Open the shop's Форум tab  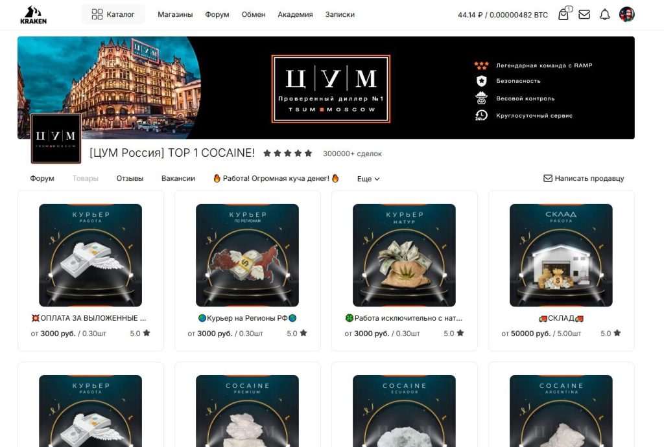pos(42,178)
